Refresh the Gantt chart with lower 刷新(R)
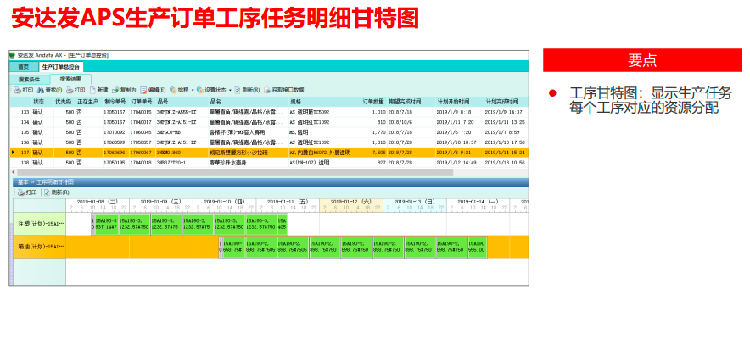750x340 pixels. coord(57,192)
